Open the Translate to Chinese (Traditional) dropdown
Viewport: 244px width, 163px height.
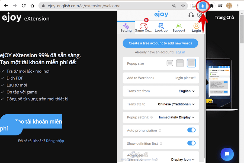tap(176, 104)
